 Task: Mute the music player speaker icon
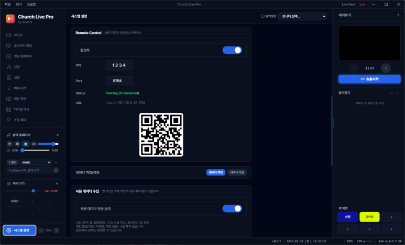[x=34, y=144]
